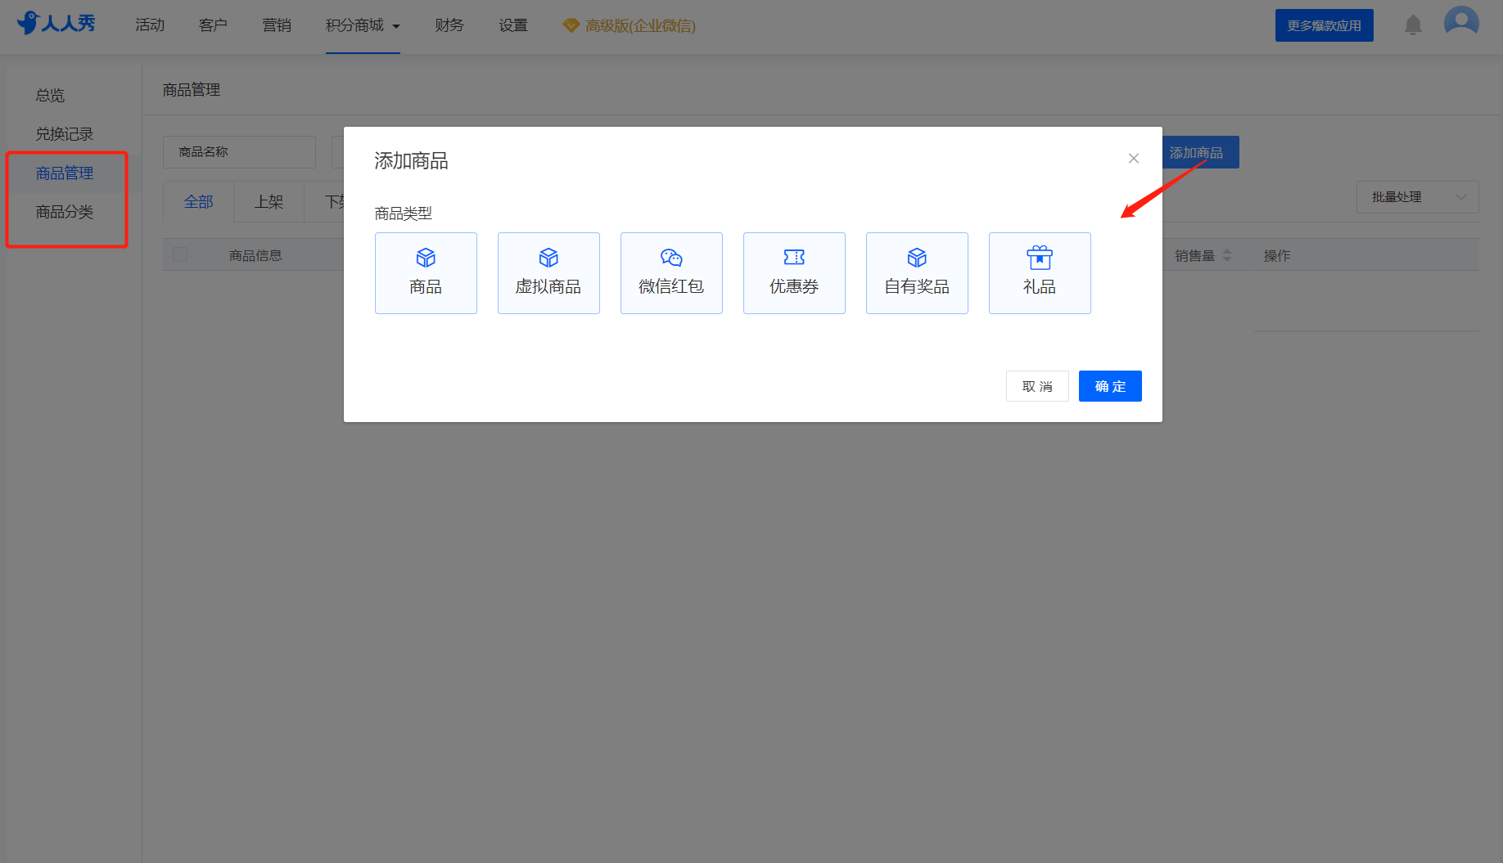The height and width of the screenshot is (863, 1503).
Task: Expand the 积分商城 dropdown menu
Action: click(363, 25)
